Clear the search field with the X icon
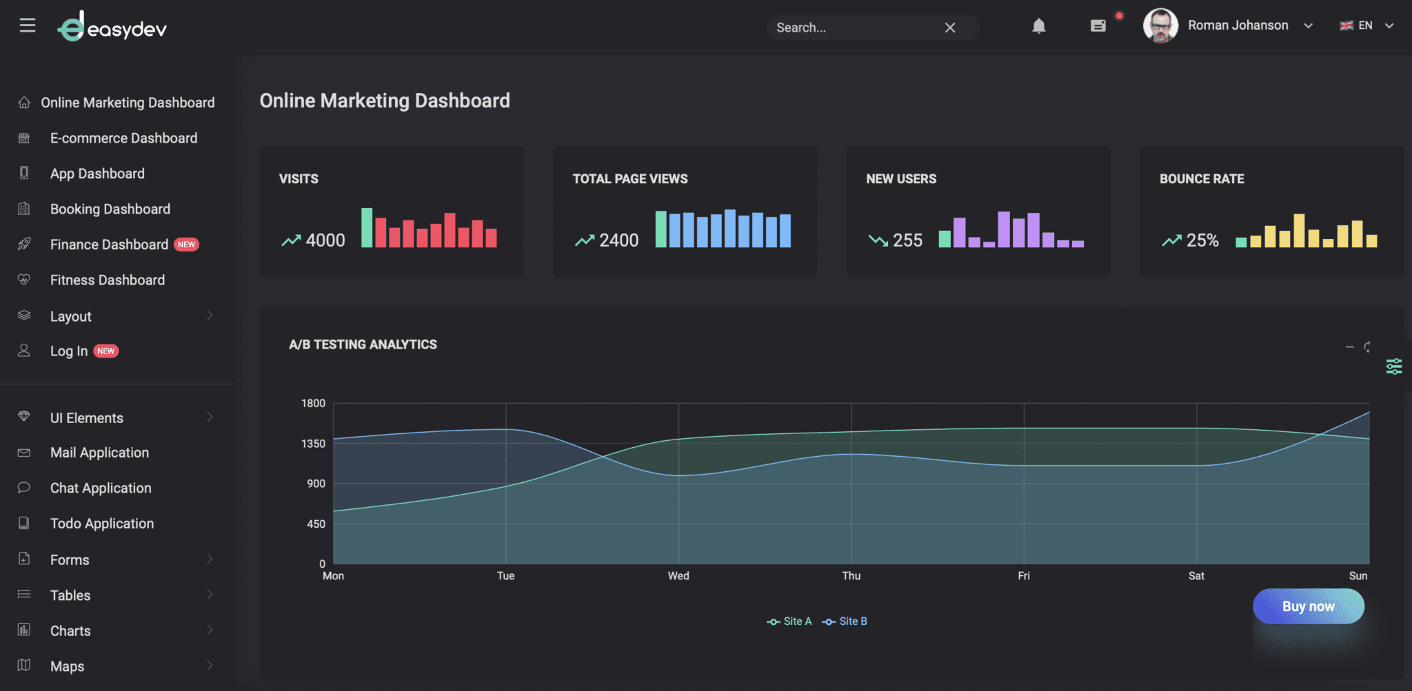1412x691 pixels. tap(949, 28)
